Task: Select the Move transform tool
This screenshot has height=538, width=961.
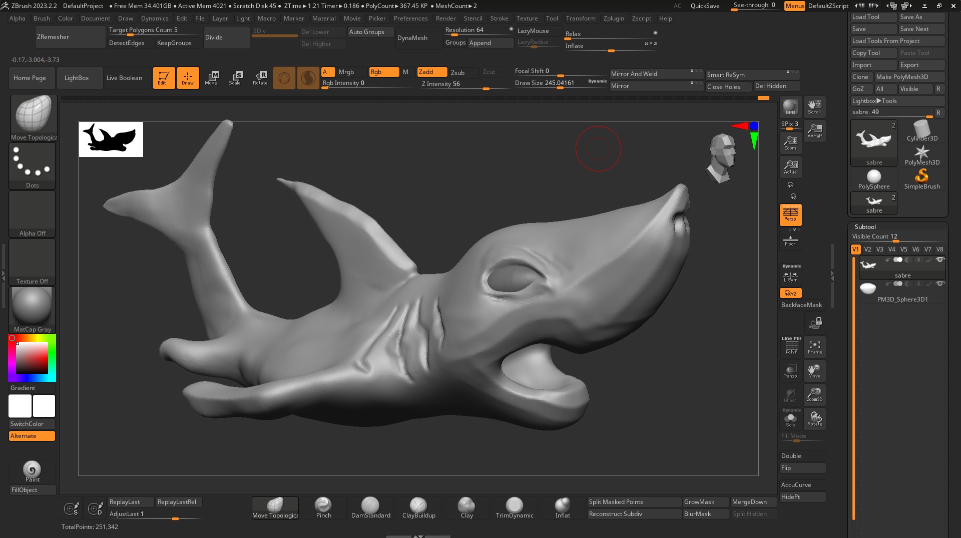Action: pyautogui.click(x=211, y=77)
